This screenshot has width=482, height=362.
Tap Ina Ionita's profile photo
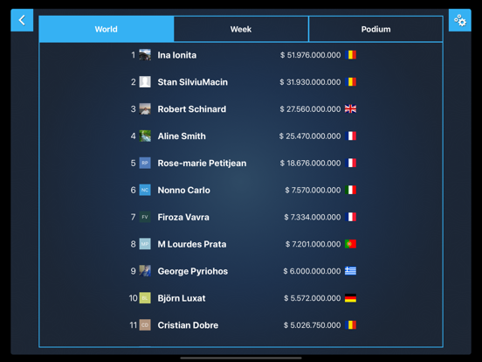coord(145,55)
